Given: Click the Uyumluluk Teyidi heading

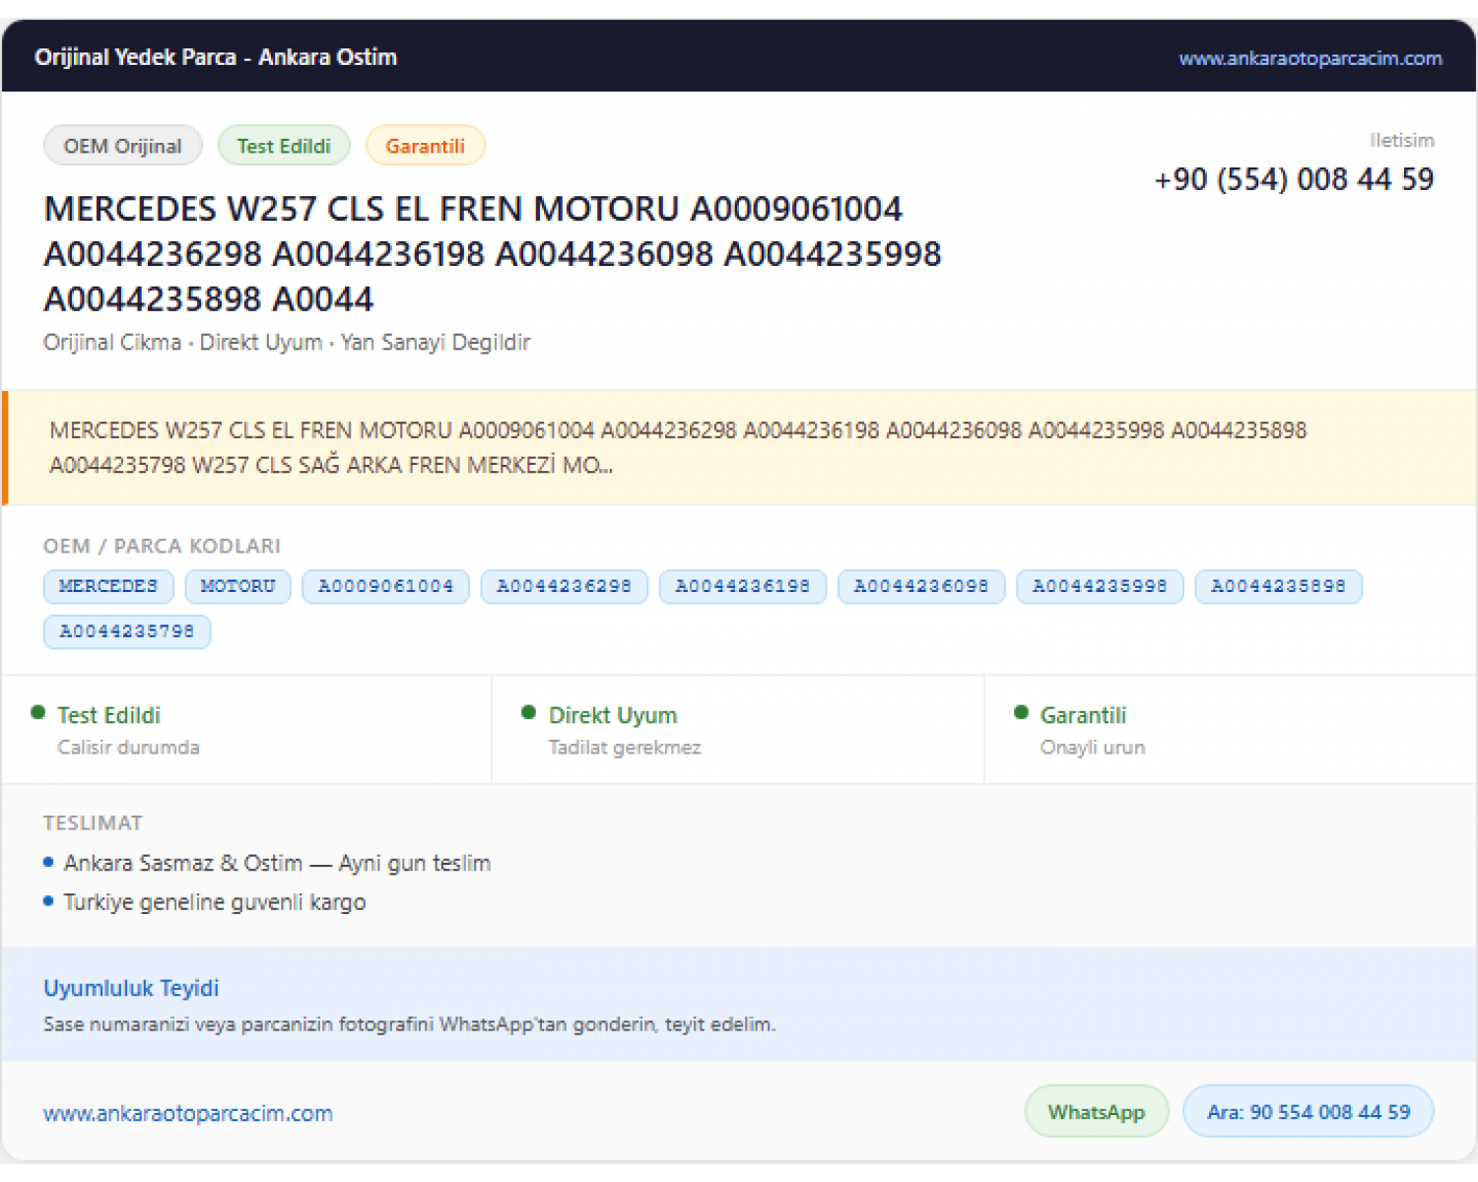Looking at the screenshot, I should pos(131,988).
